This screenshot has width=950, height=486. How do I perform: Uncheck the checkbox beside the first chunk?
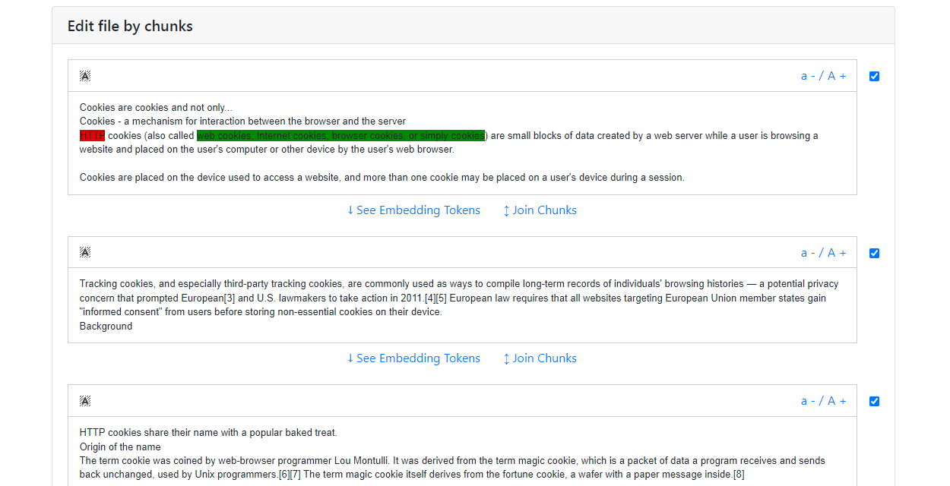pyautogui.click(x=874, y=76)
